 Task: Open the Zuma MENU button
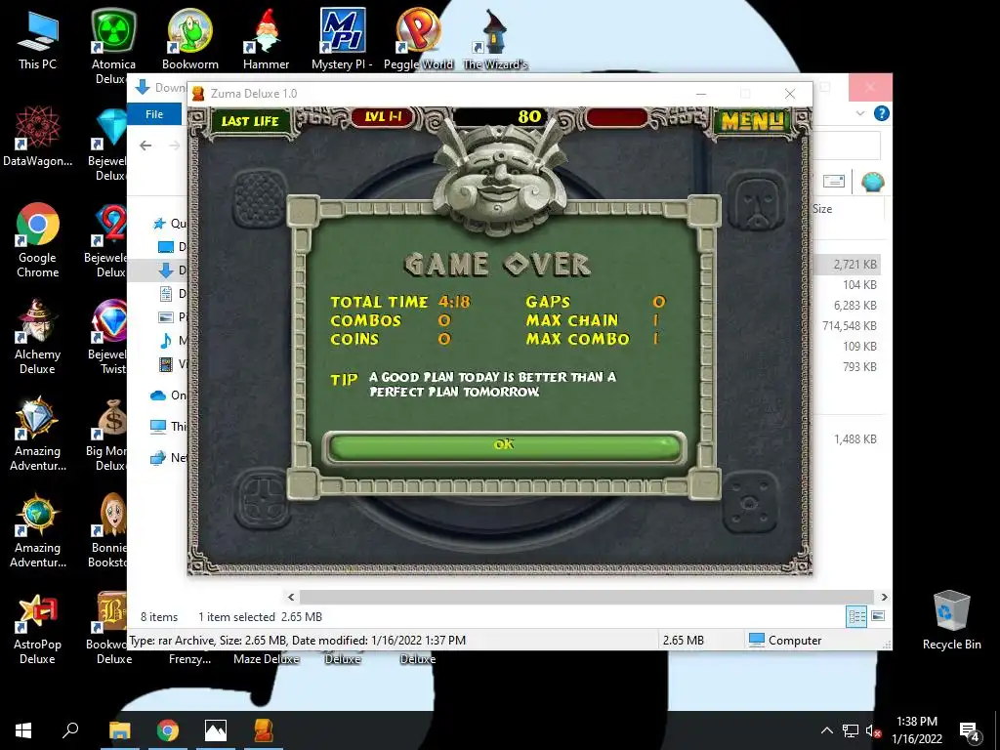tap(752, 120)
